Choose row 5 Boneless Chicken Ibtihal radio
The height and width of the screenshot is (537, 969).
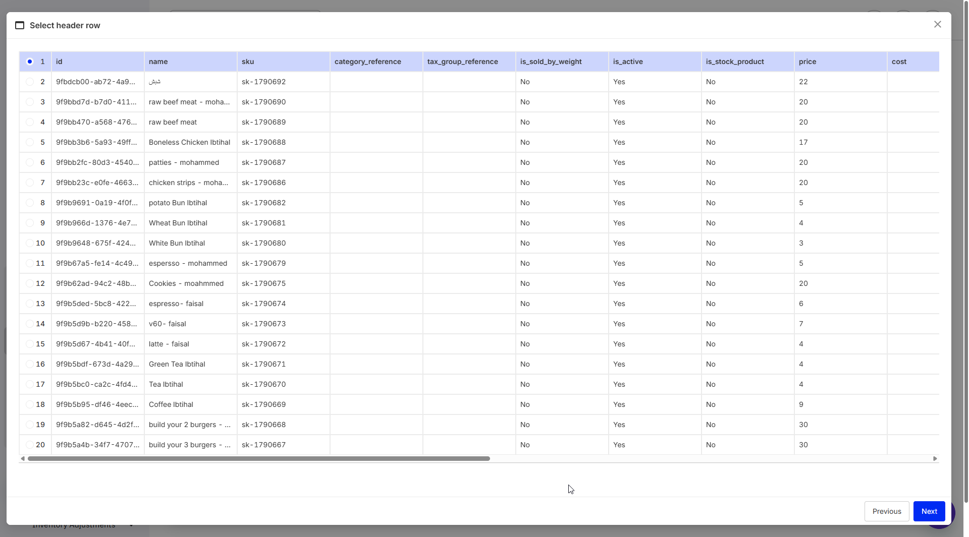pyautogui.click(x=30, y=142)
